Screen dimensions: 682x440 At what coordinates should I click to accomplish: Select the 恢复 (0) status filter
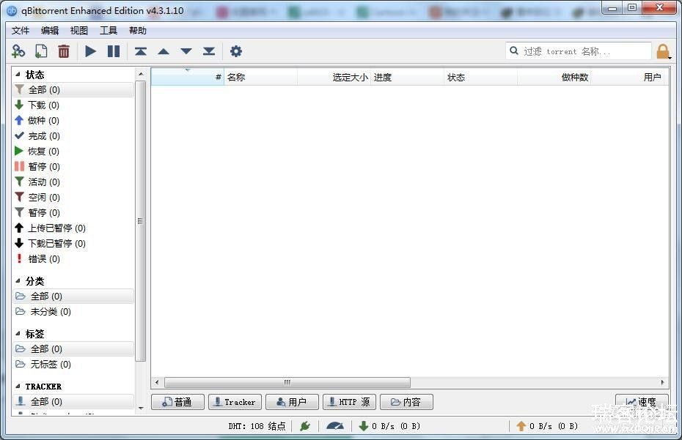pyautogui.click(x=73, y=151)
